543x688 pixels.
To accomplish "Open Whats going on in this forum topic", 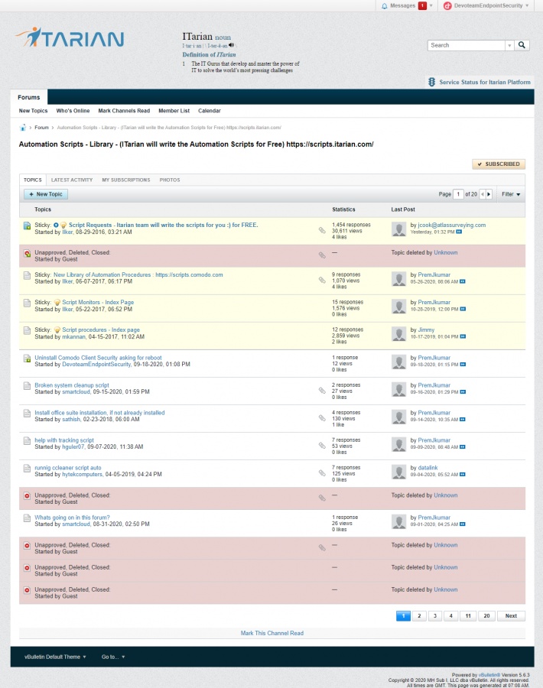I will [72, 518].
